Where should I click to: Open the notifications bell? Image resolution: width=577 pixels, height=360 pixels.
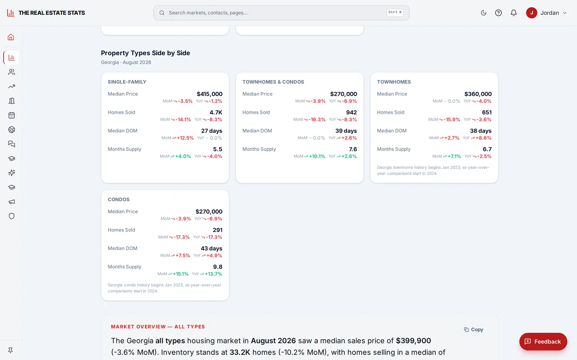(x=514, y=13)
